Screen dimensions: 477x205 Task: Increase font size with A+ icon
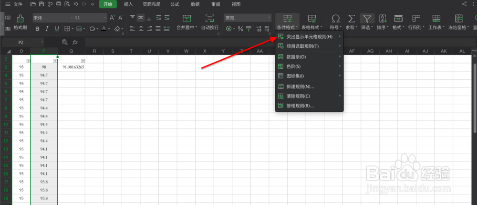(112, 18)
